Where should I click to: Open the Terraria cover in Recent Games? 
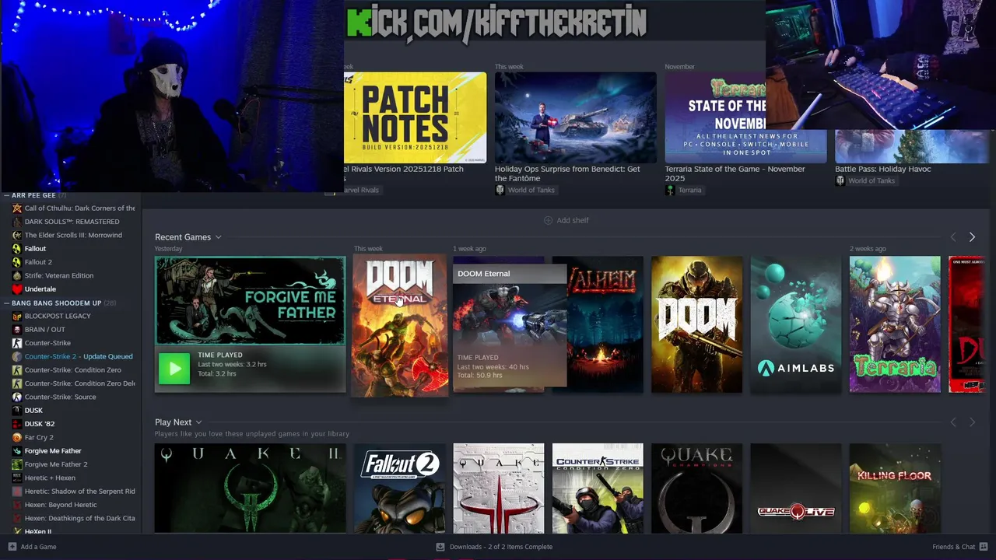(895, 324)
